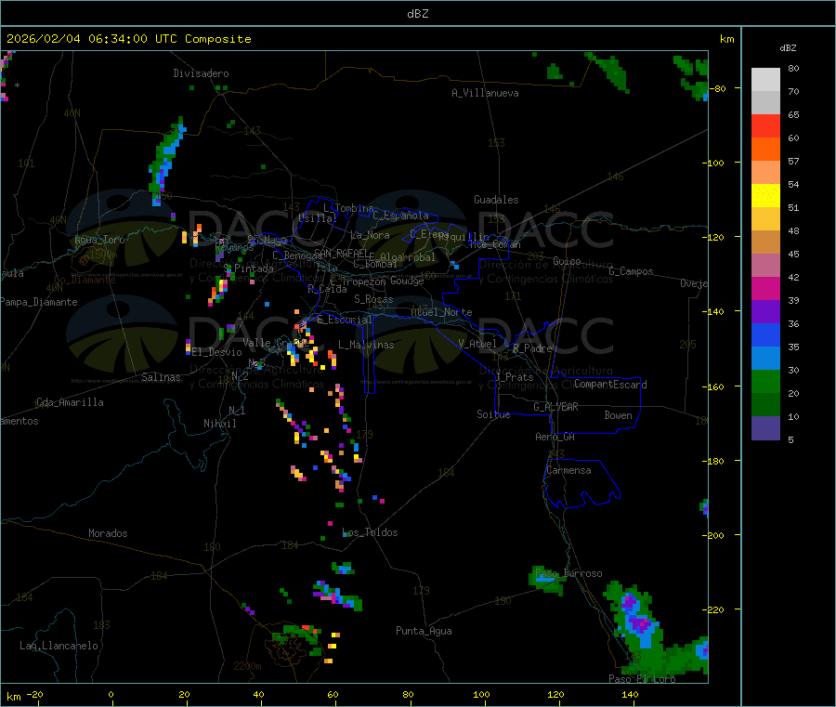Click the 'Goudge' map label
Viewport: 836px width, 707px height.
pos(407,281)
